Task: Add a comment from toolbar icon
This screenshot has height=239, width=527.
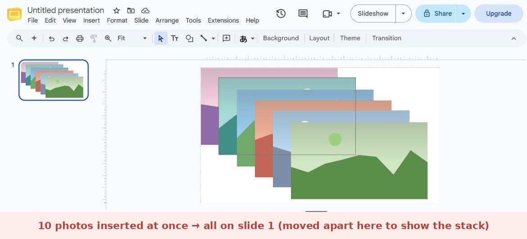Action: click(227, 38)
